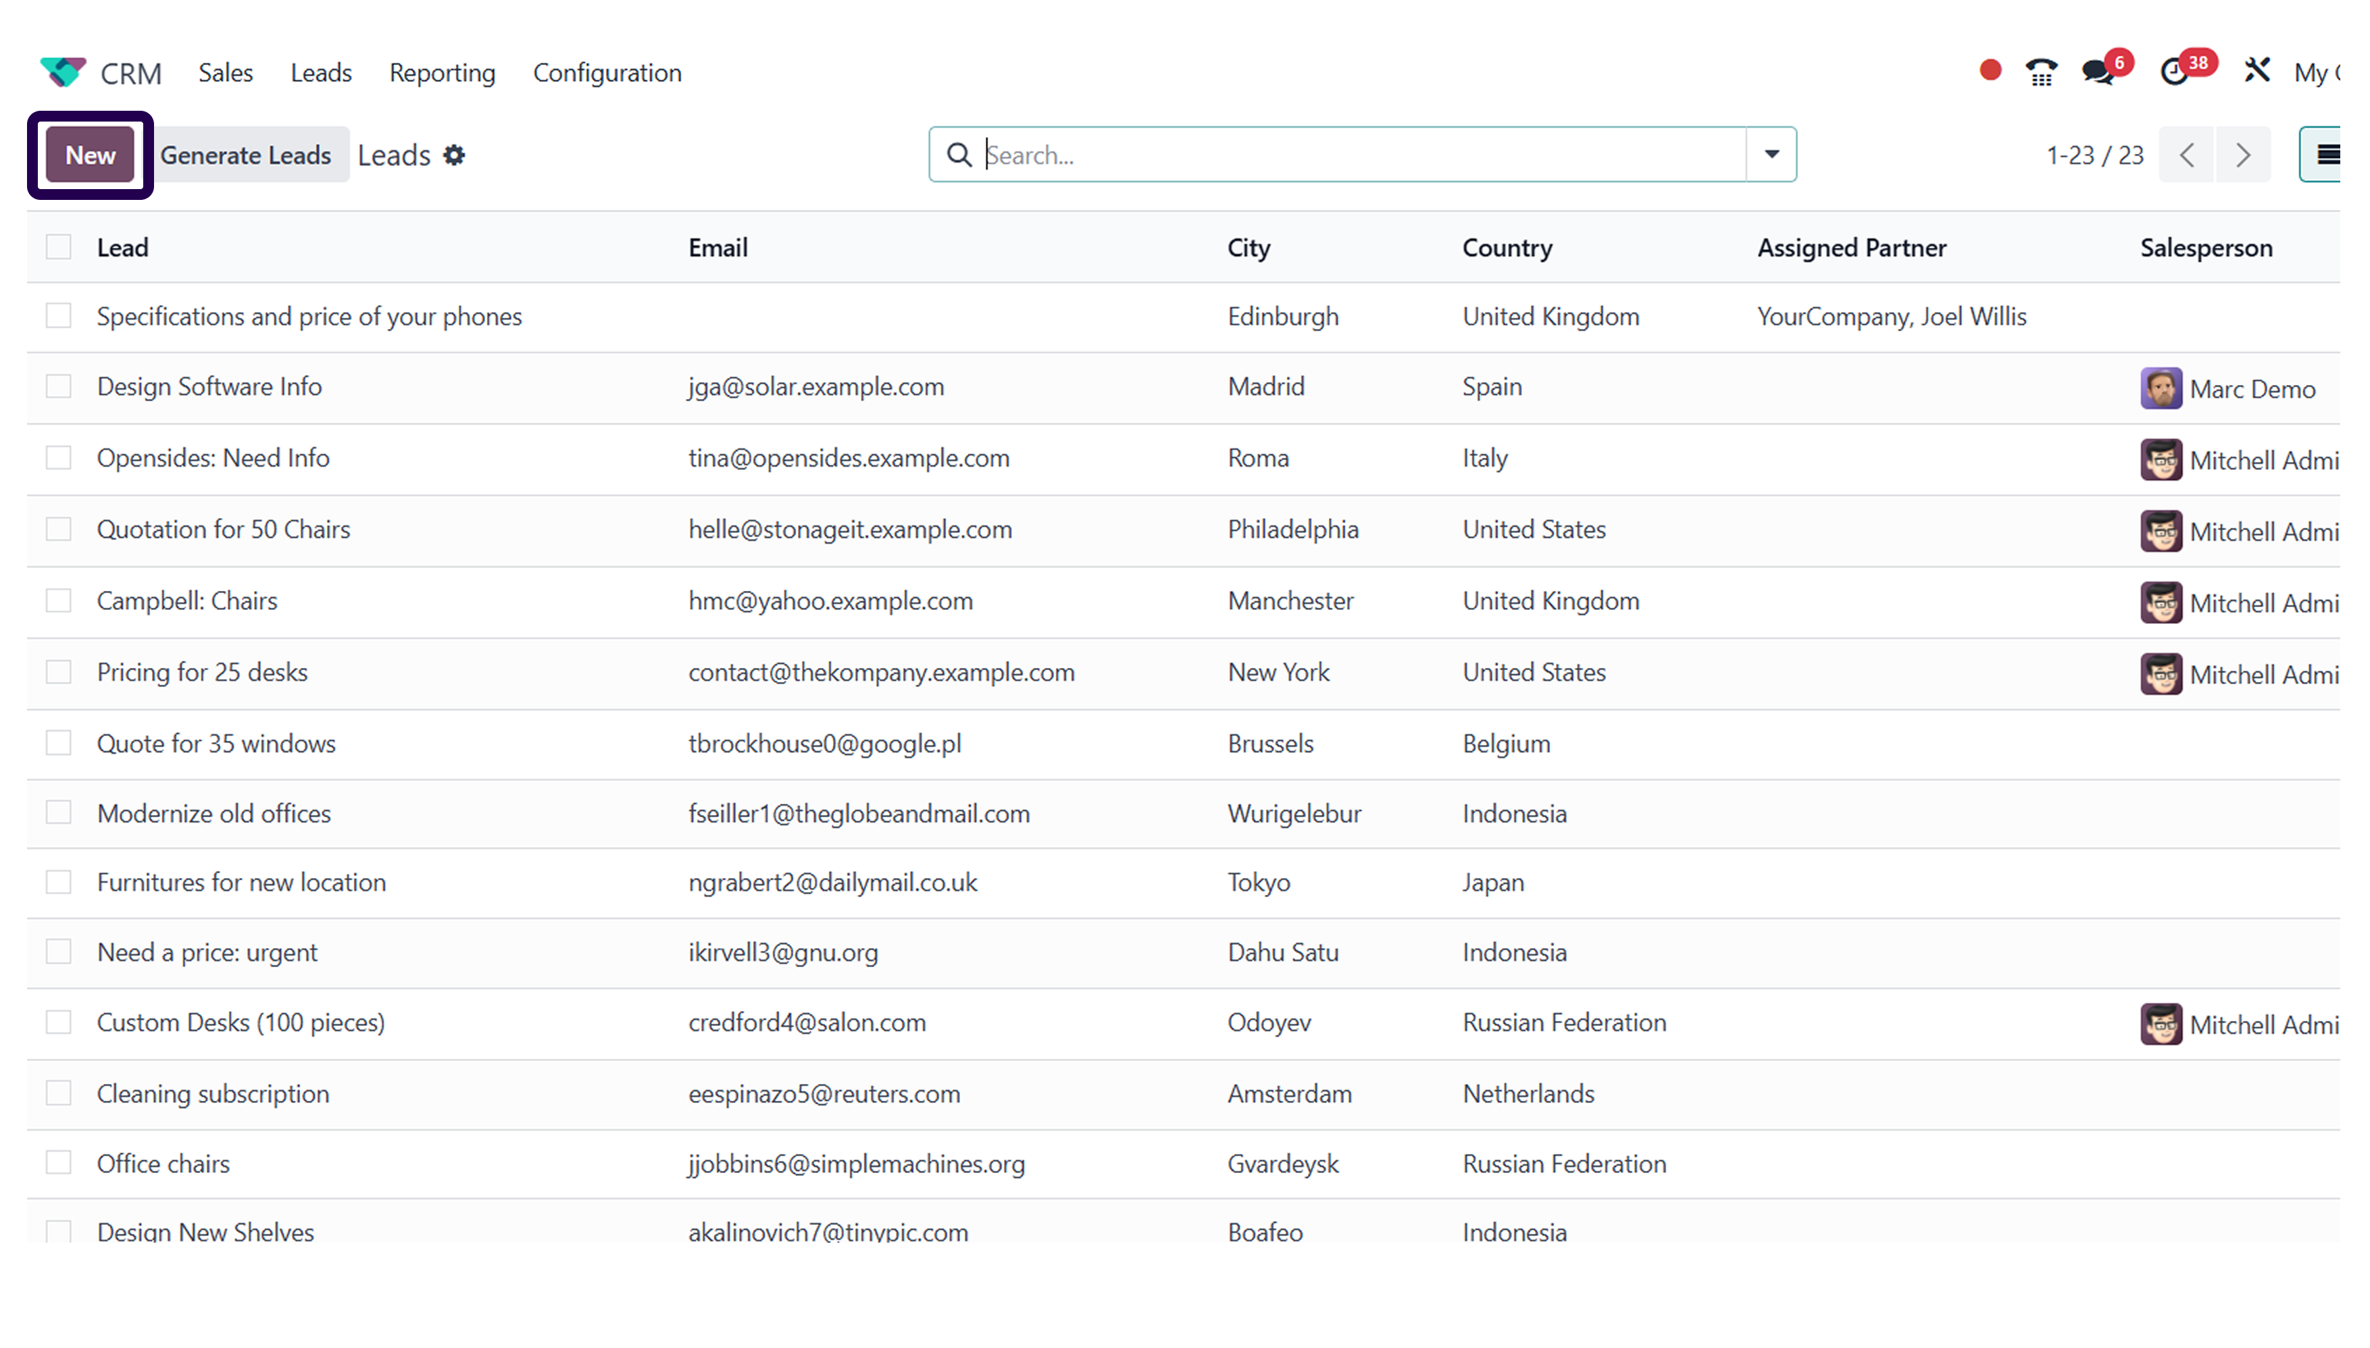The image size is (2370, 1348).
Task: Open the VoIP phone icon
Action: 2041,72
